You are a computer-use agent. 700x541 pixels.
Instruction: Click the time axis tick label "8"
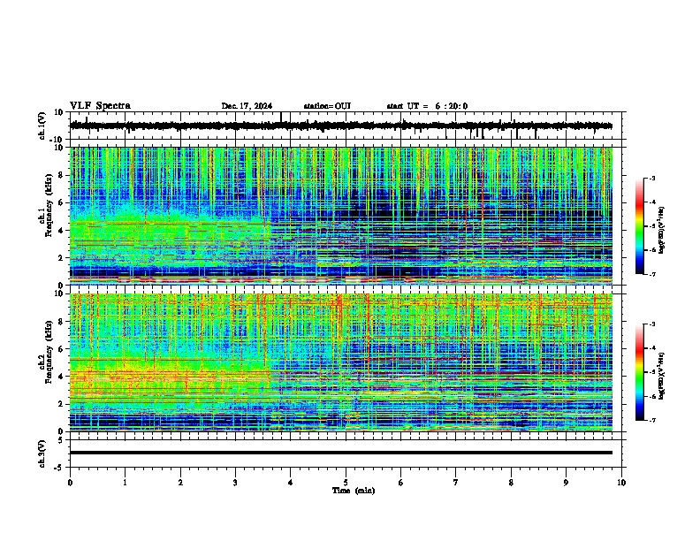(x=511, y=483)
